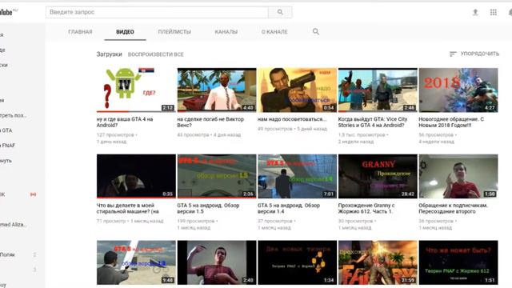Open title 'на сделке погиб не Виктор Венс?'
This screenshot has width=512, height=288.
tap(210, 122)
